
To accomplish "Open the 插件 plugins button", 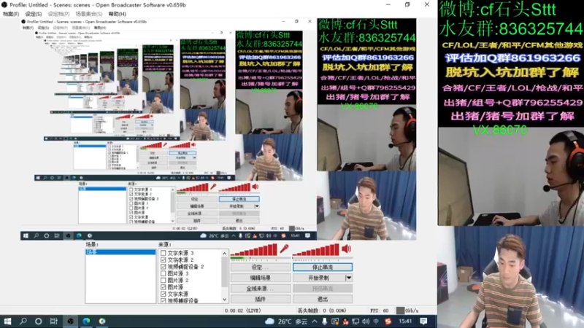I will point(261,299).
